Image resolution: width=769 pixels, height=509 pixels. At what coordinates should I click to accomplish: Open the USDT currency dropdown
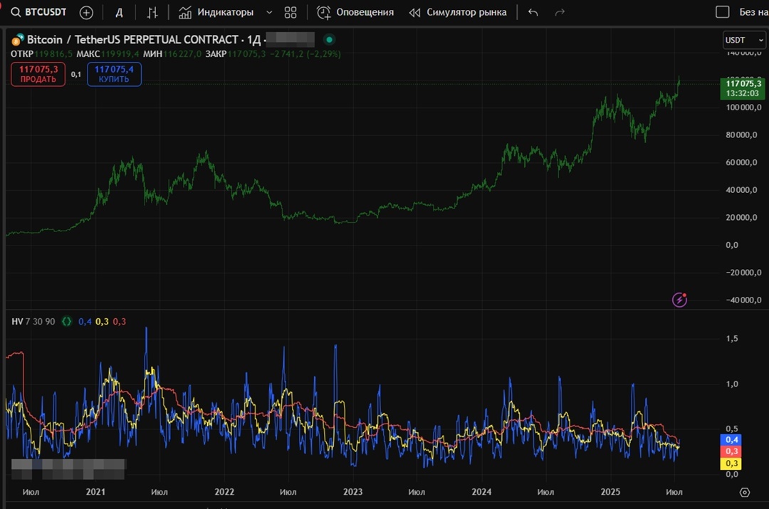pyautogui.click(x=743, y=40)
